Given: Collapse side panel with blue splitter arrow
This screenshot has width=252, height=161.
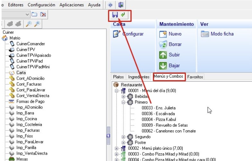Looking at the screenshot, I should 109,136.
